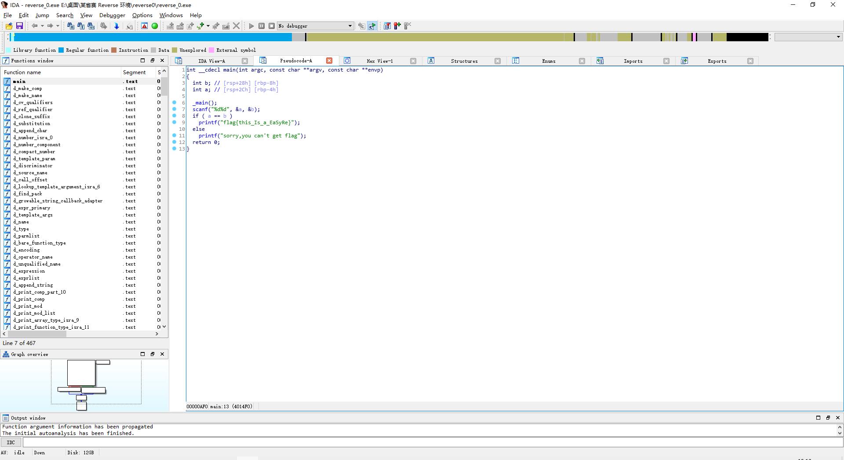This screenshot has height=460, width=844.
Task: Open the File menu
Action: pos(7,15)
